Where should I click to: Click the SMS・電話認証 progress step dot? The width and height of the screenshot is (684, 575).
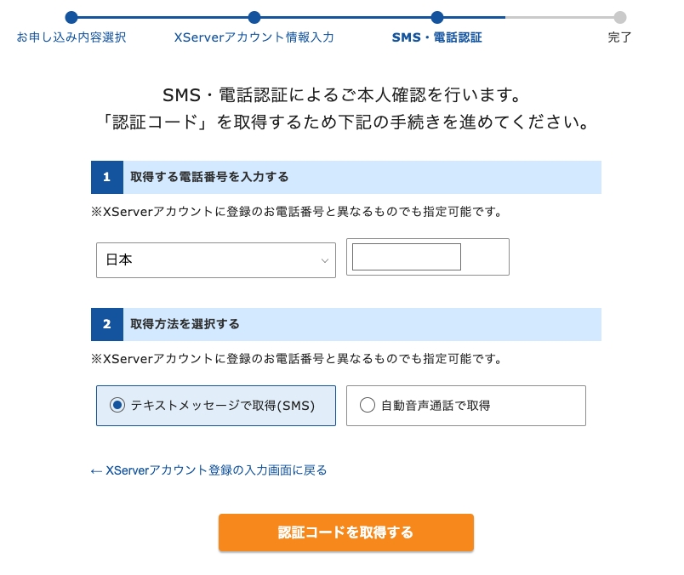coord(437,17)
